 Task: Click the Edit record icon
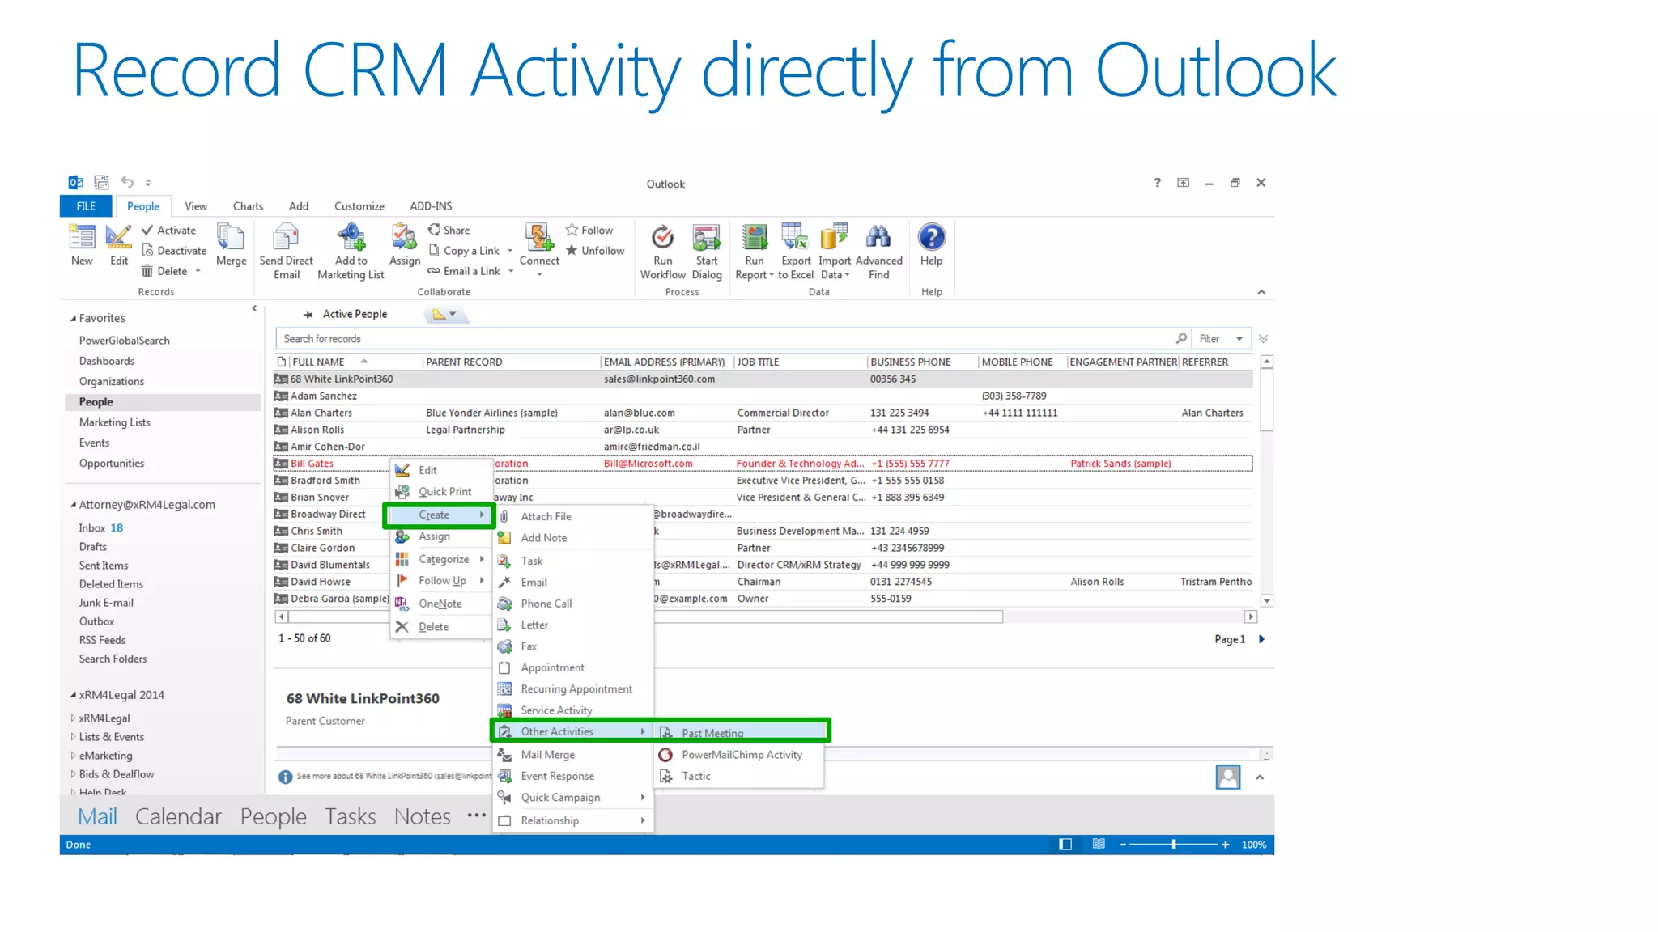coord(119,237)
